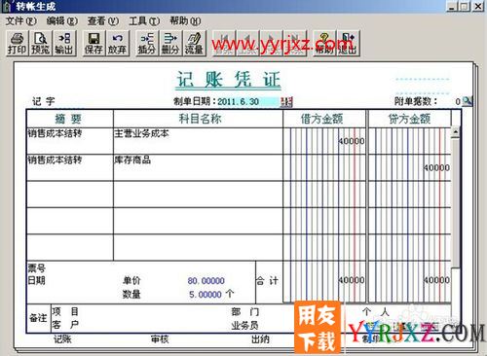Open the 预览 preview toolbar icon
The height and width of the screenshot is (356, 487).
[x=41, y=44]
